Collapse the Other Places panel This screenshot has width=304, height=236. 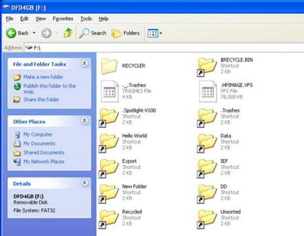tap(84, 121)
